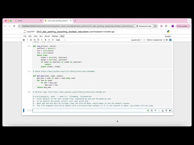Click the def zip_2(iter1, iter2) code line
Screen dimensions: 194x145
coord(45,46)
